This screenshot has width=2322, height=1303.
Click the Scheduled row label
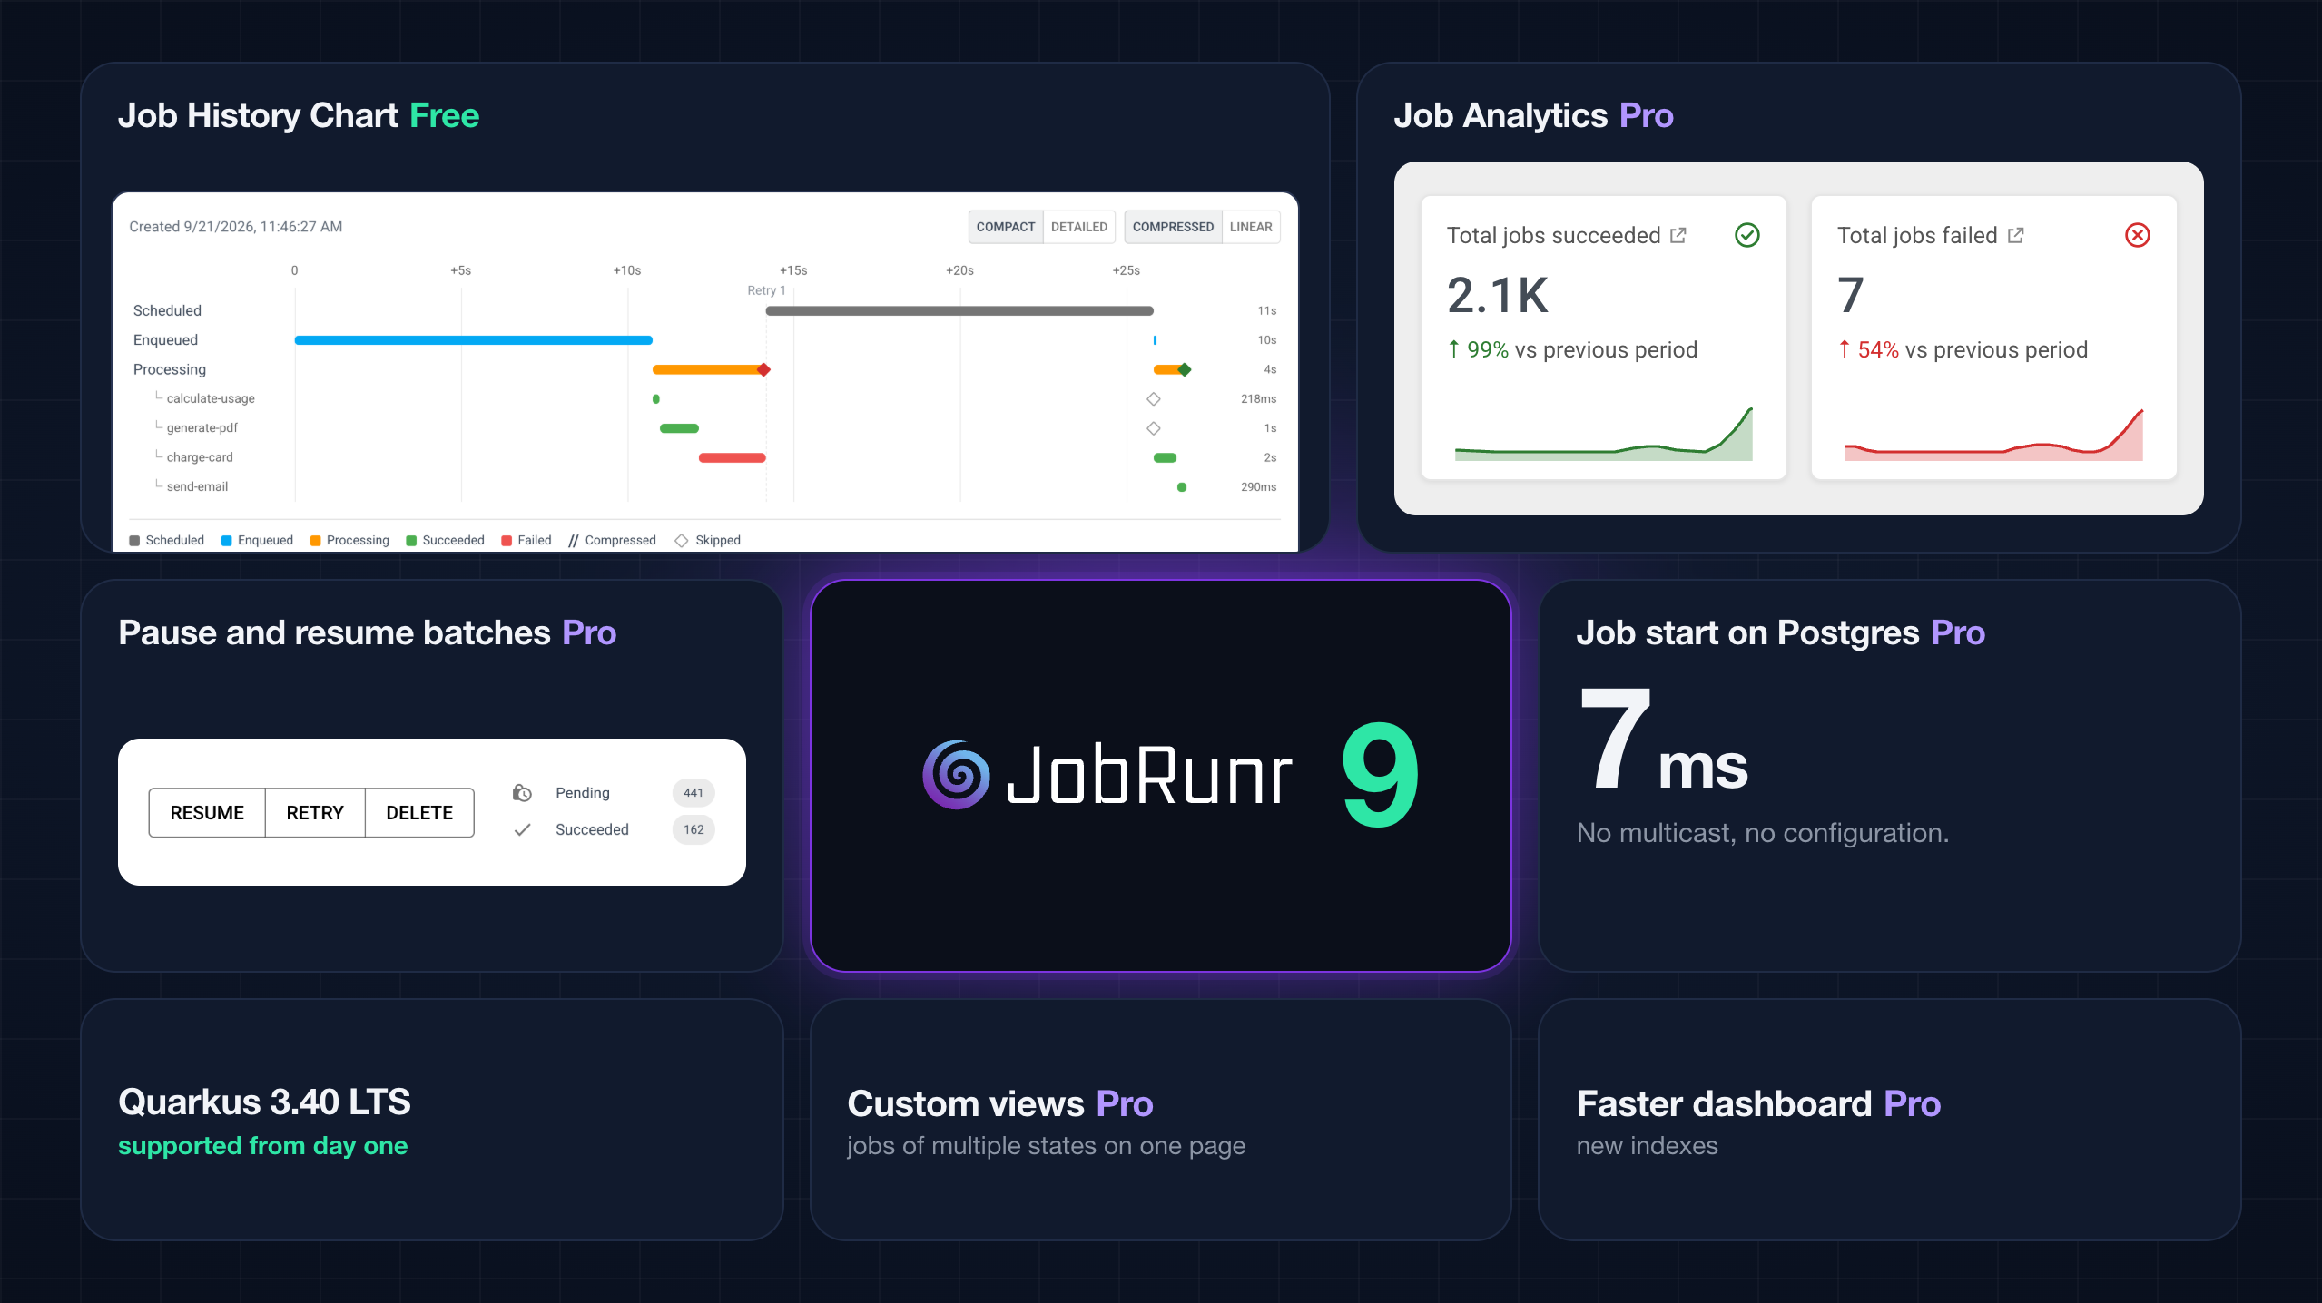click(x=167, y=310)
